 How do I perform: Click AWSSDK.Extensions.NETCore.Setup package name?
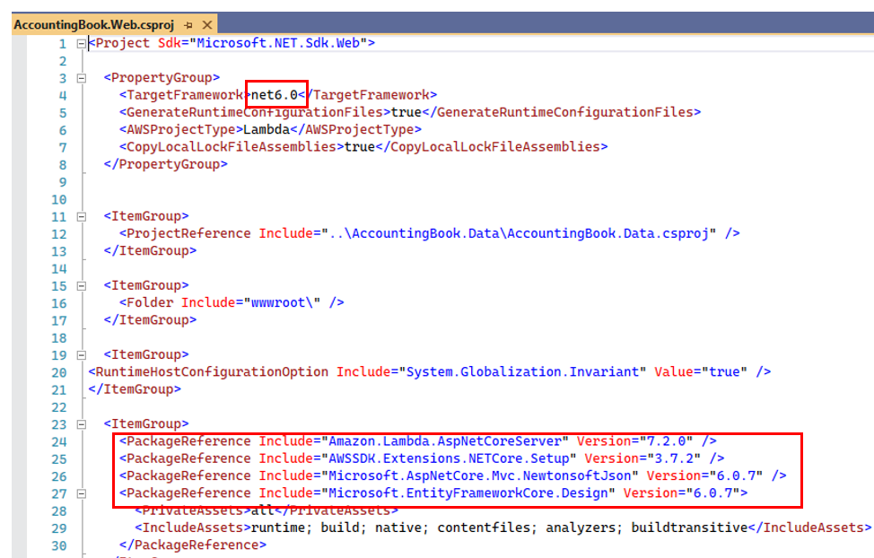449,458
